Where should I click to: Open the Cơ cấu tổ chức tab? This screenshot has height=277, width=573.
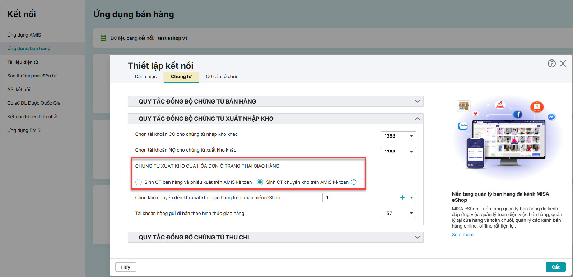pyautogui.click(x=222, y=76)
